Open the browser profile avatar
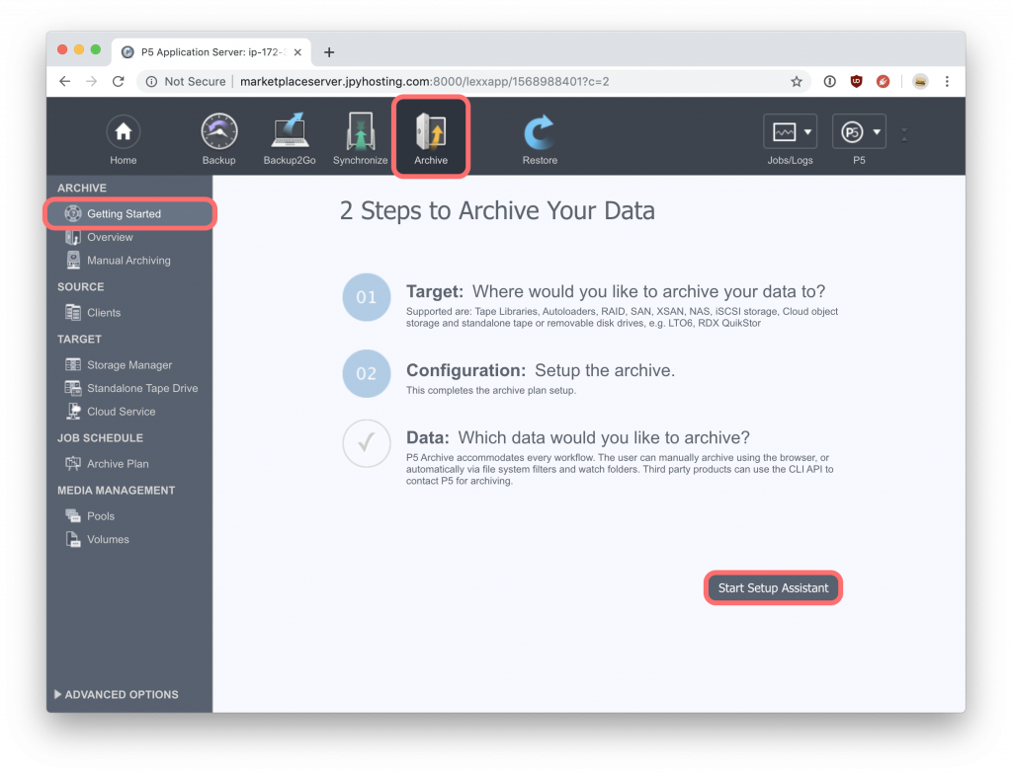 coord(920,81)
